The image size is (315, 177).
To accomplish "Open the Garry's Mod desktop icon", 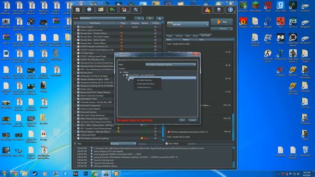I will click(x=281, y=6).
